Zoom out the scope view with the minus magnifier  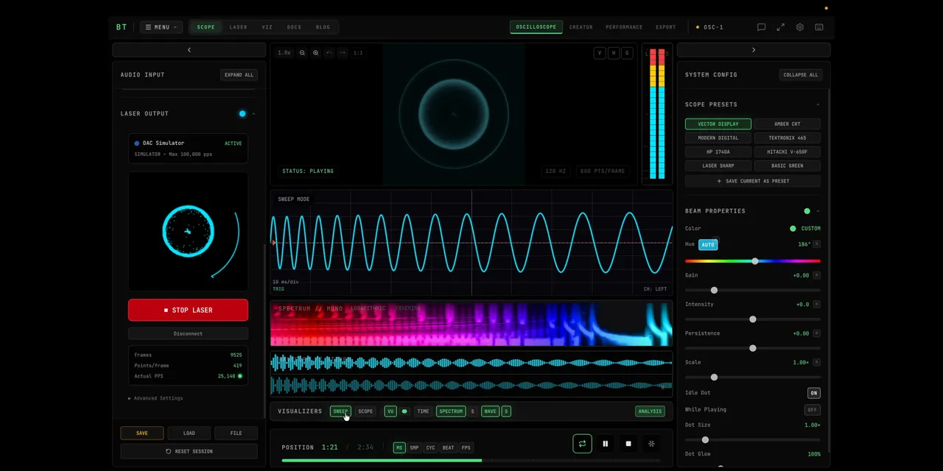pos(302,53)
